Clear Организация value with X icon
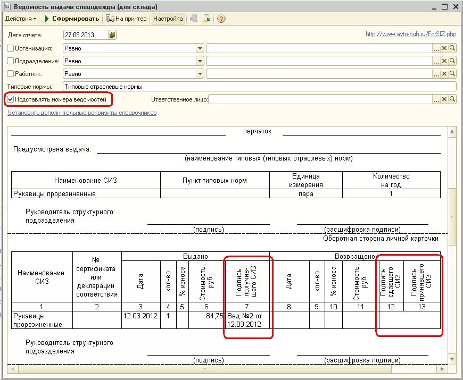Viewport: 463px width, 380px height. click(x=444, y=48)
